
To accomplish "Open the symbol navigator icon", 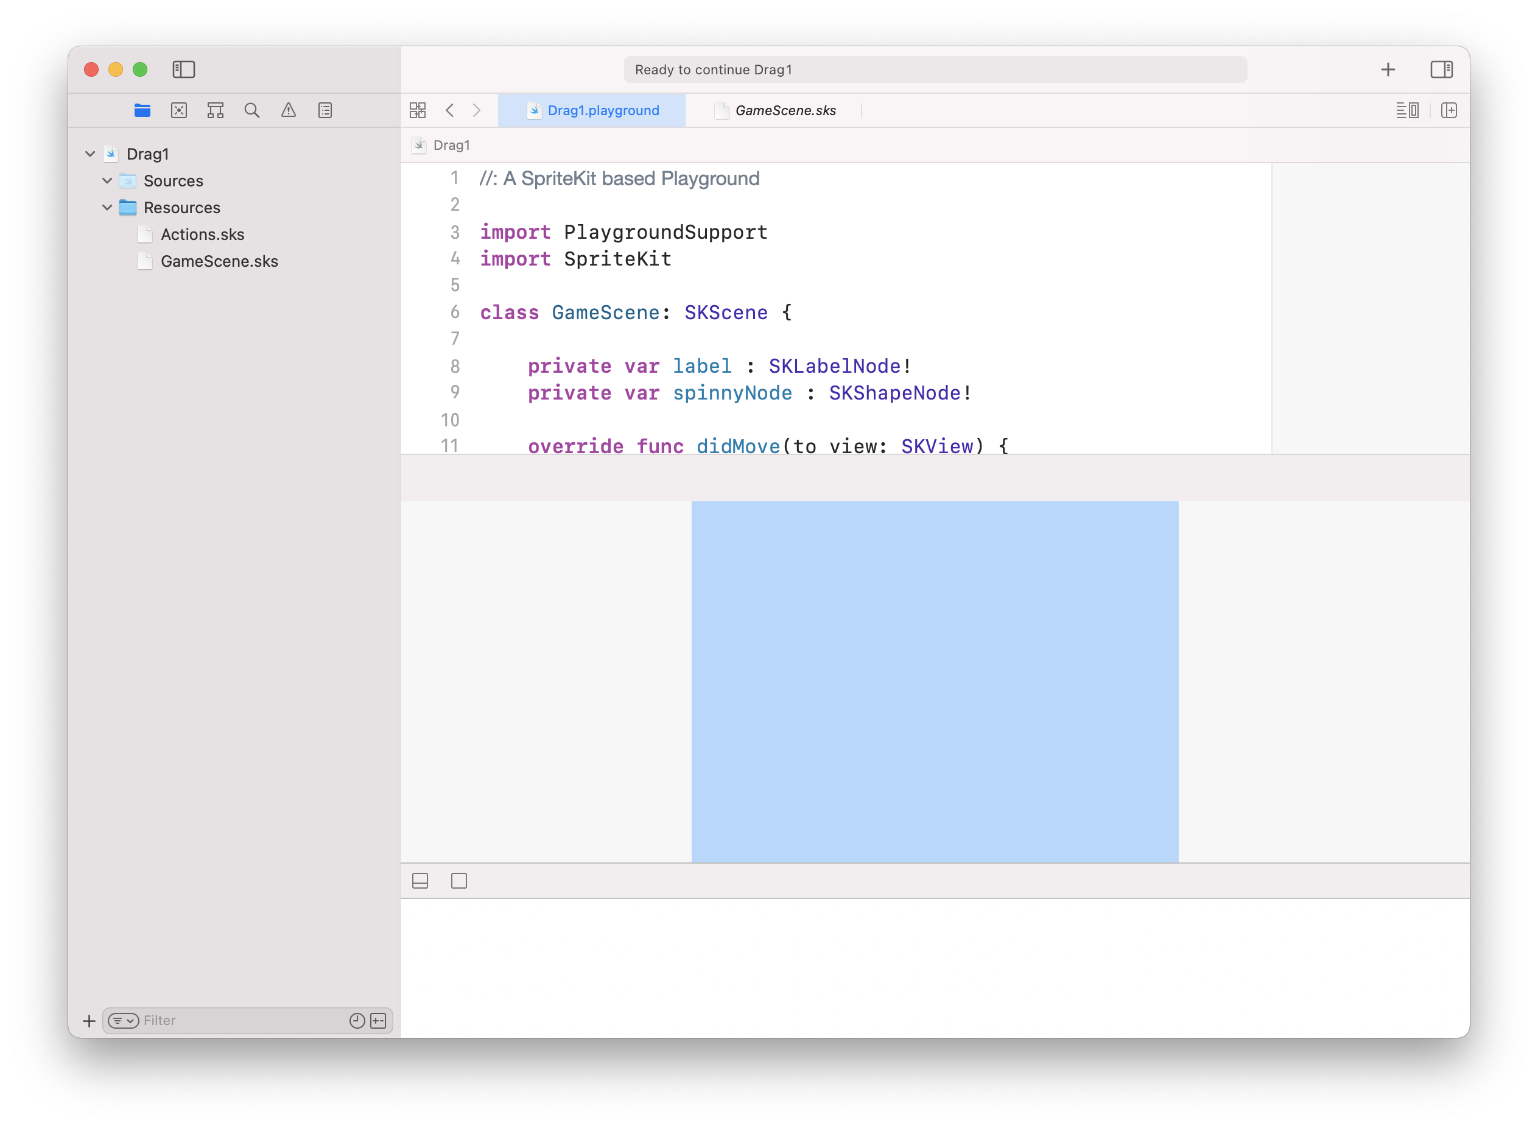I will pyautogui.click(x=216, y=110).
